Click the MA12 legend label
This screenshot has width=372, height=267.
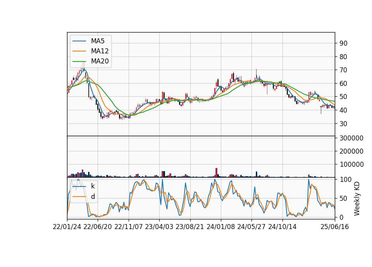(100, 51)
